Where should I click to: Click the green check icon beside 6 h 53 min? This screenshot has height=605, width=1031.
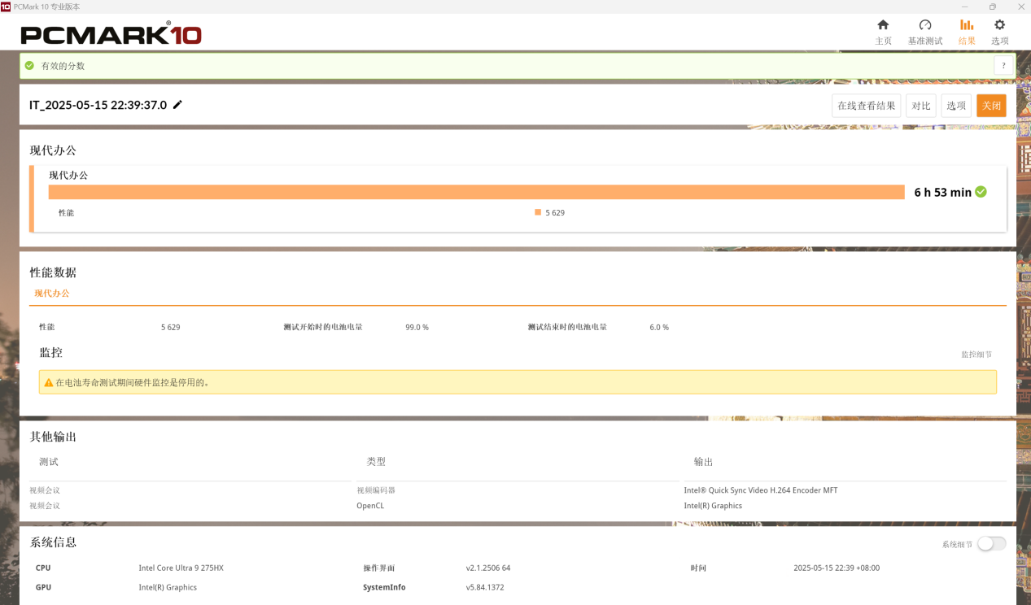click(981, 192)
